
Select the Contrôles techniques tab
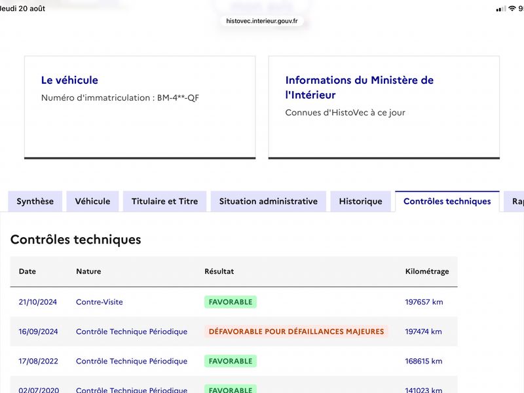tap(447, 201)
